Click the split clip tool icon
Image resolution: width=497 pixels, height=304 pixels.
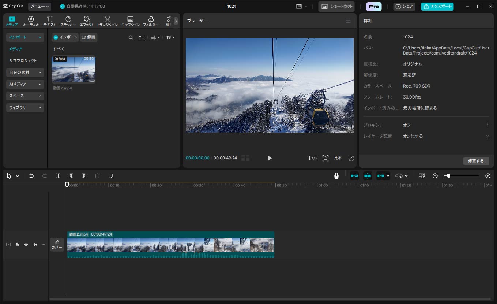tap(58, 176)
